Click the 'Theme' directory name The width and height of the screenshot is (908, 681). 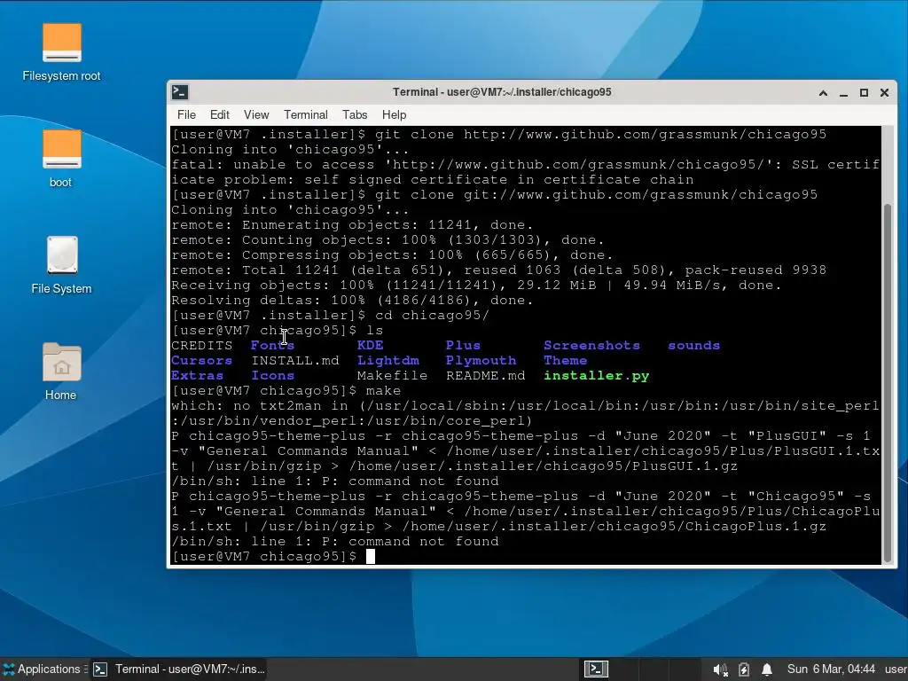pyautogui.click(x=565, y=360)
